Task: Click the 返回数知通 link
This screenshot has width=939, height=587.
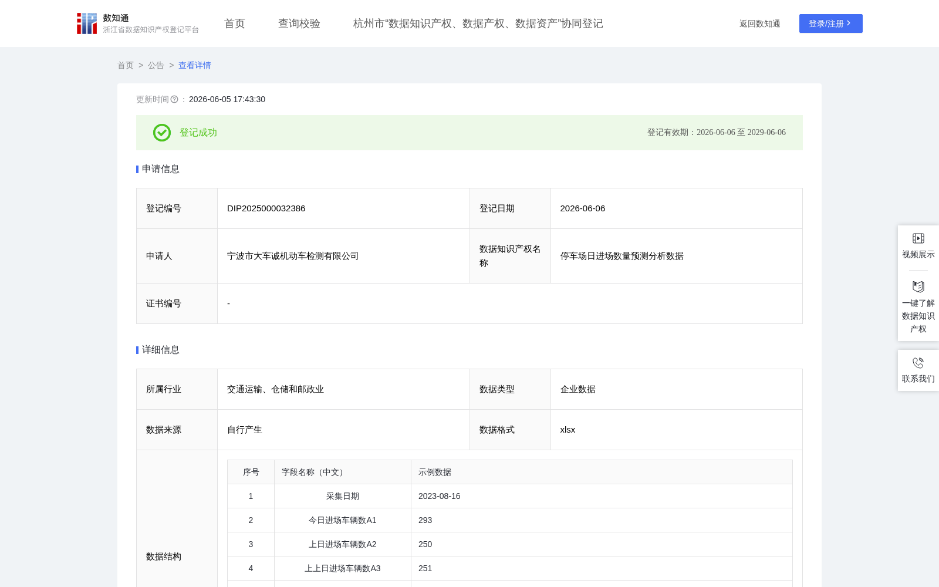Action: tap(760, 23)
